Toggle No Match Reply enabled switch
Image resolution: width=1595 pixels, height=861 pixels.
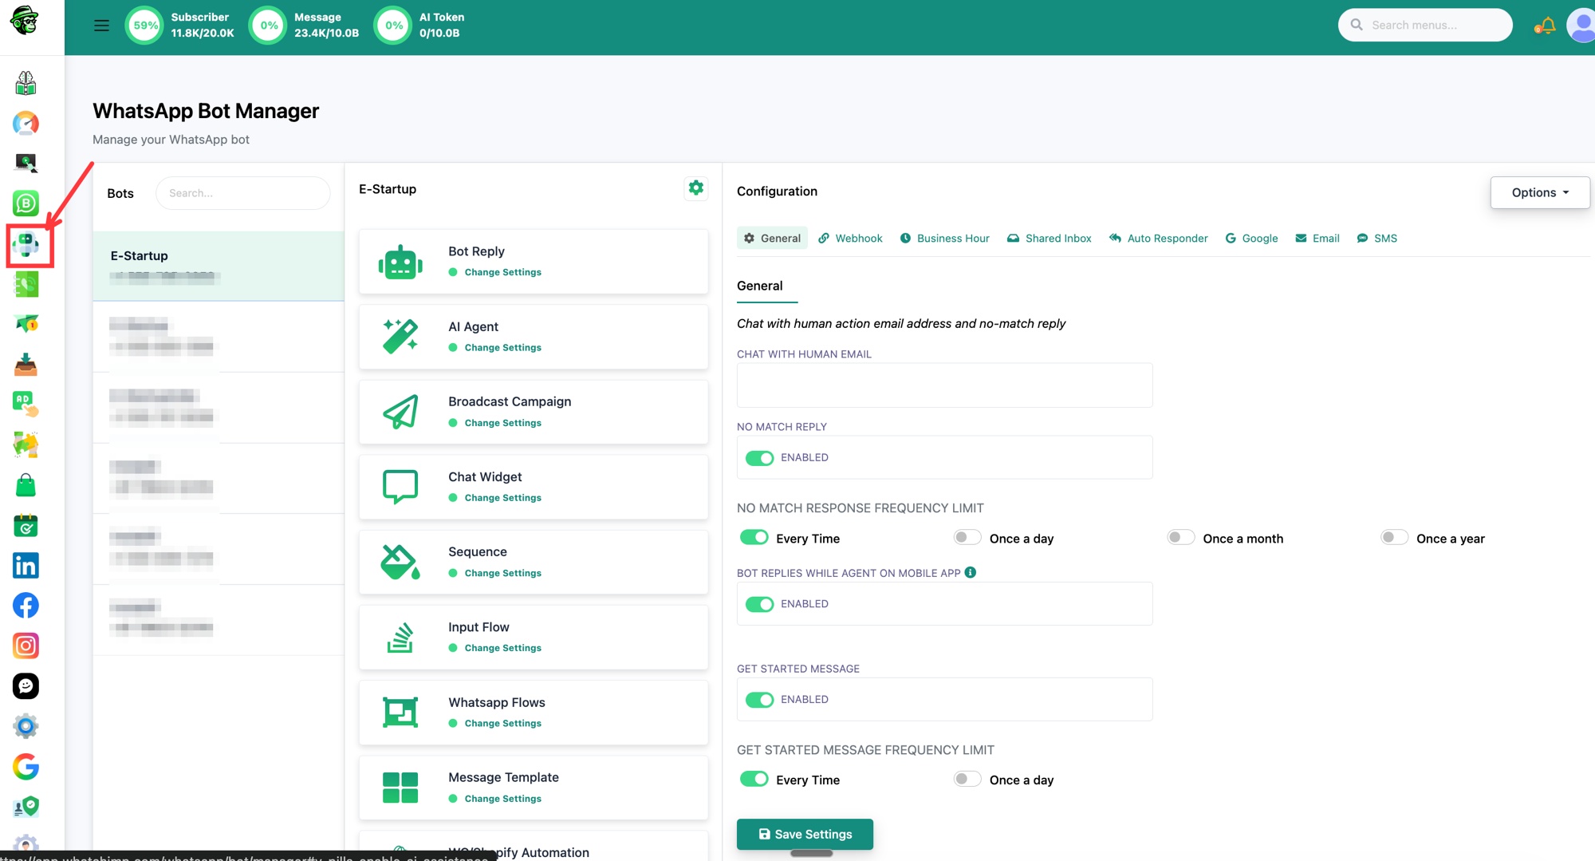pos(759,458)
